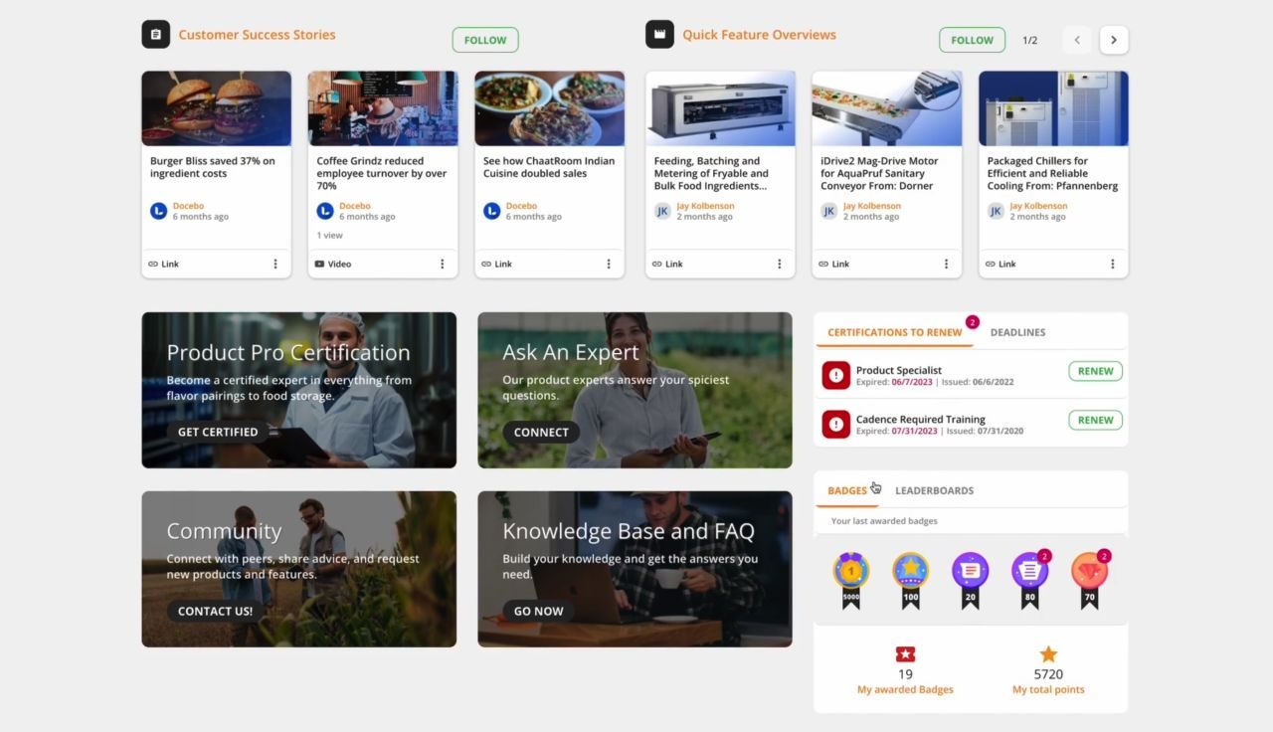The width and height of the screenshot is (1273, 732).
Task: Follow the Customer Success Stories channel
Action: pos(485,40)
